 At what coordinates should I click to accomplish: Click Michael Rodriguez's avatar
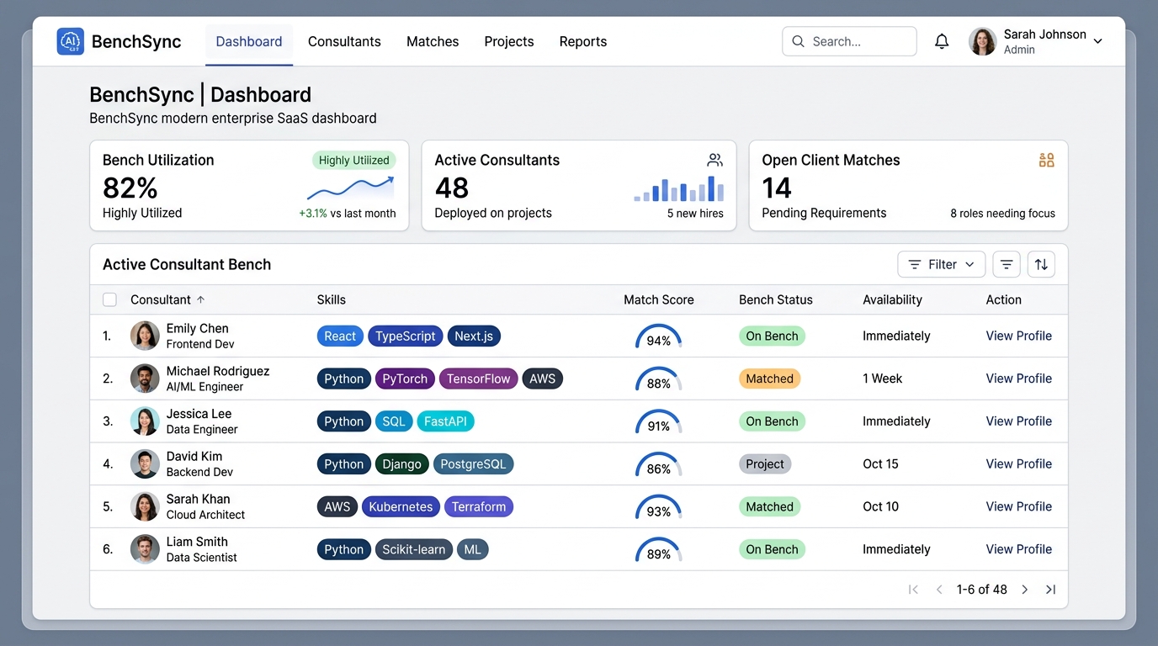(145, 379)
